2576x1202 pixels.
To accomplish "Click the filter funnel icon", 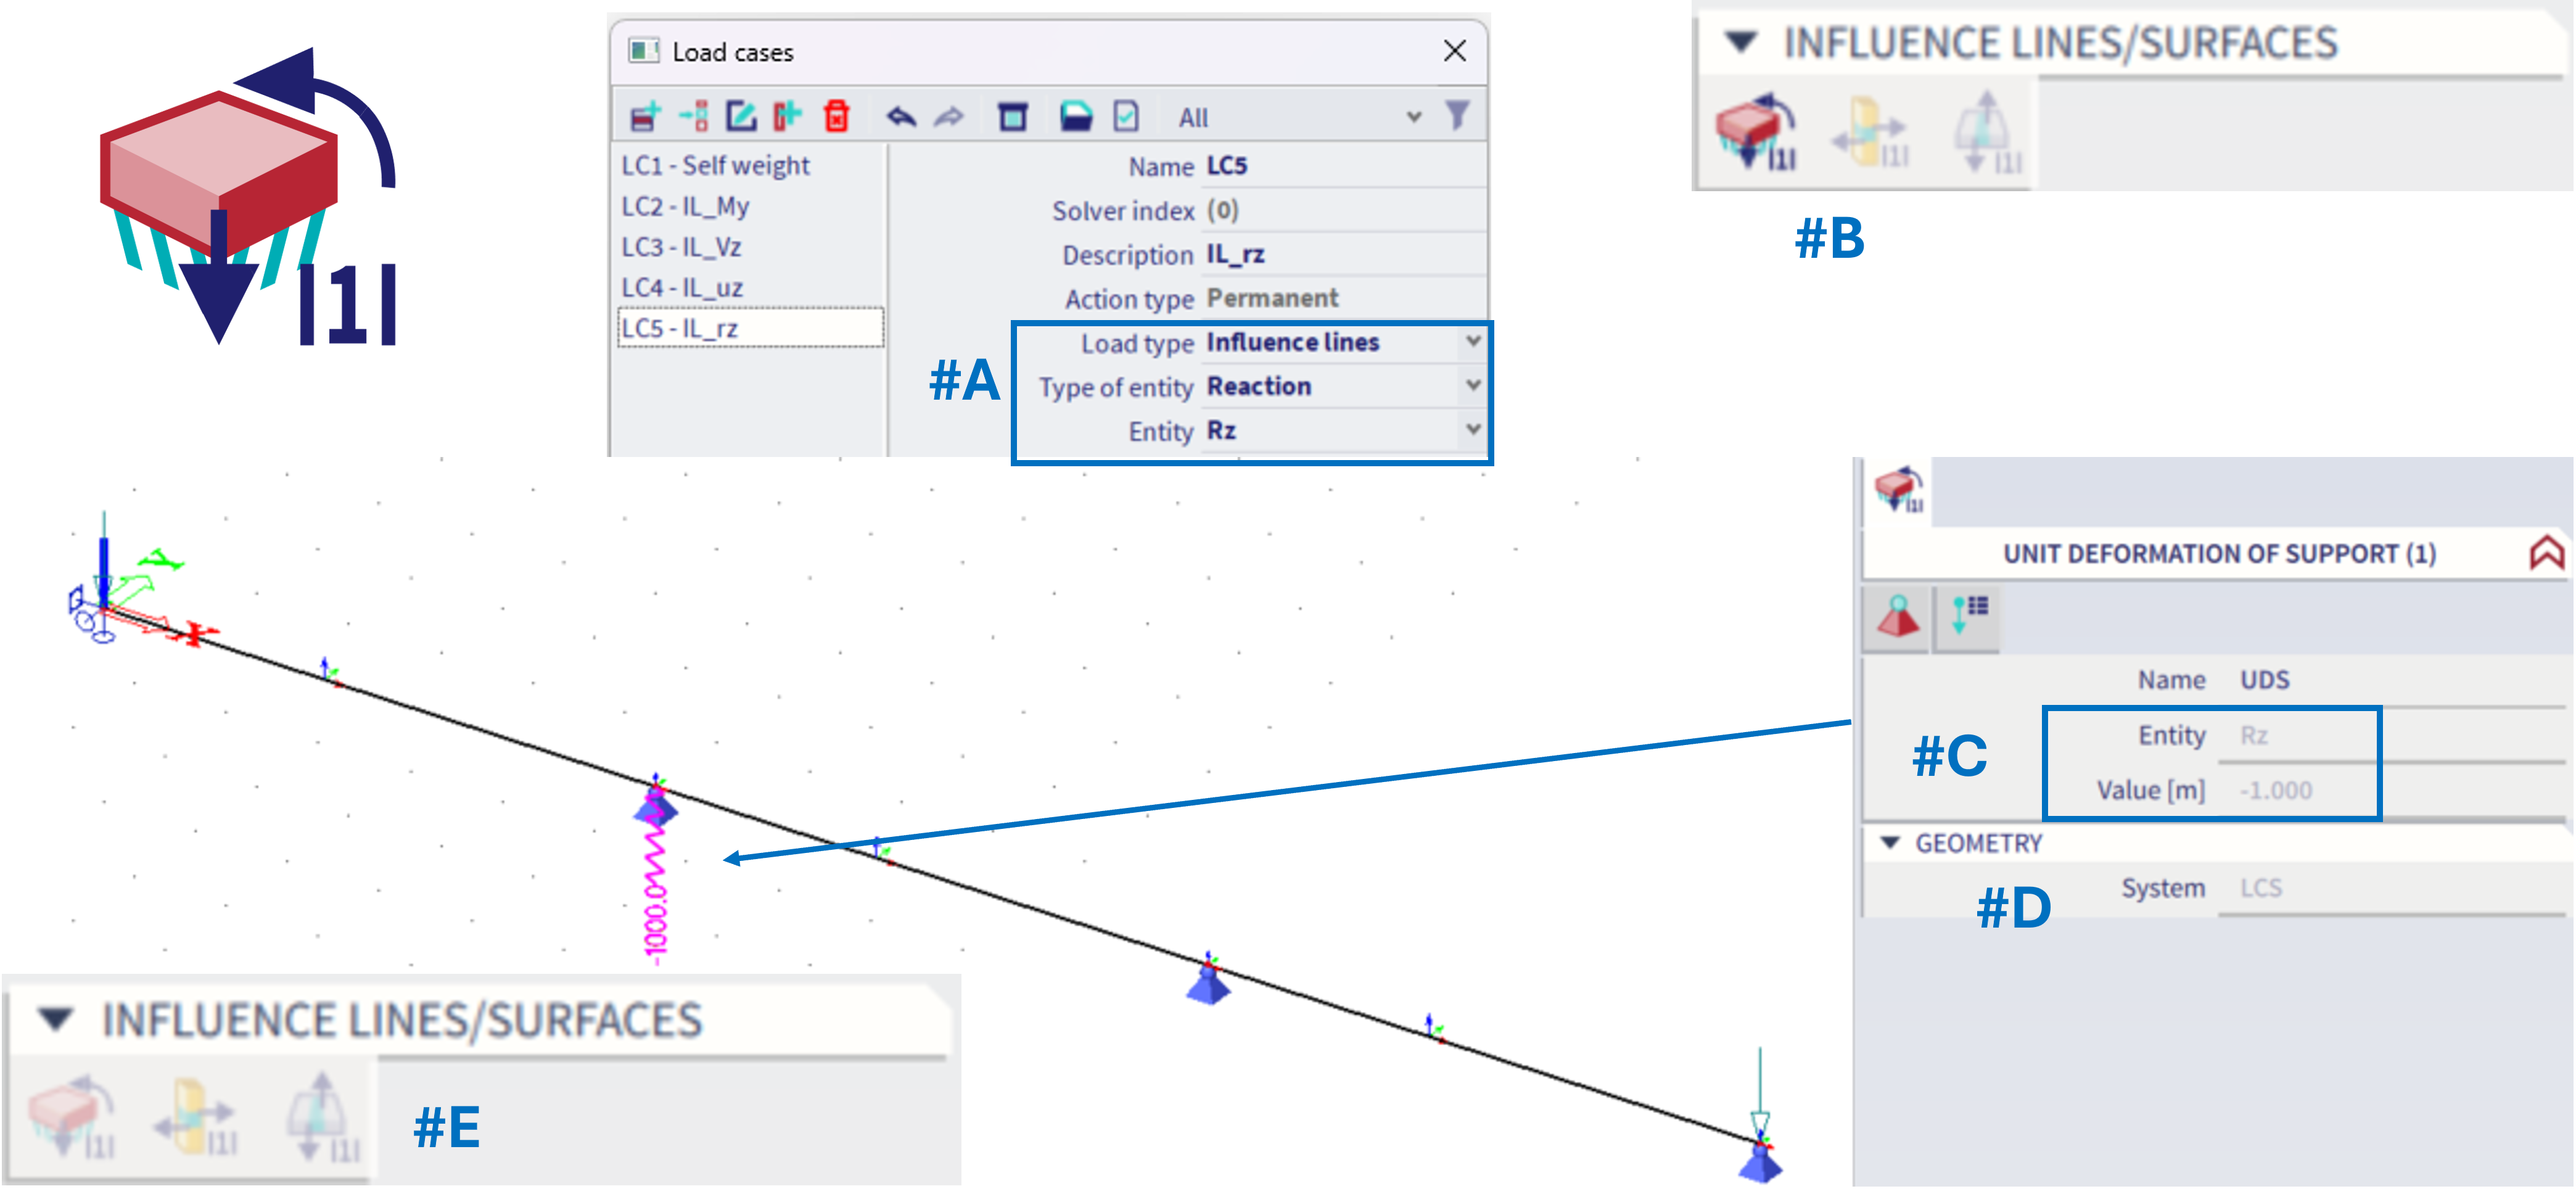I will pyautogui.click(x=1457, y=116).
